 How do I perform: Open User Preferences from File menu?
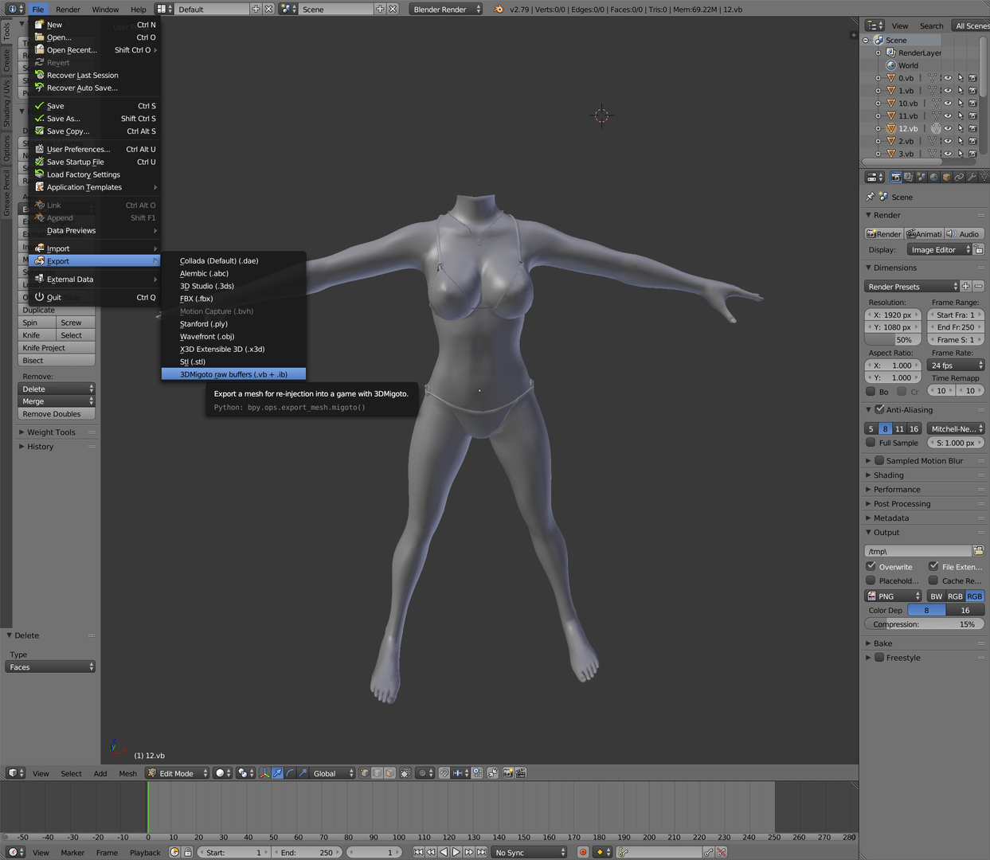click(x=94, y=149)
